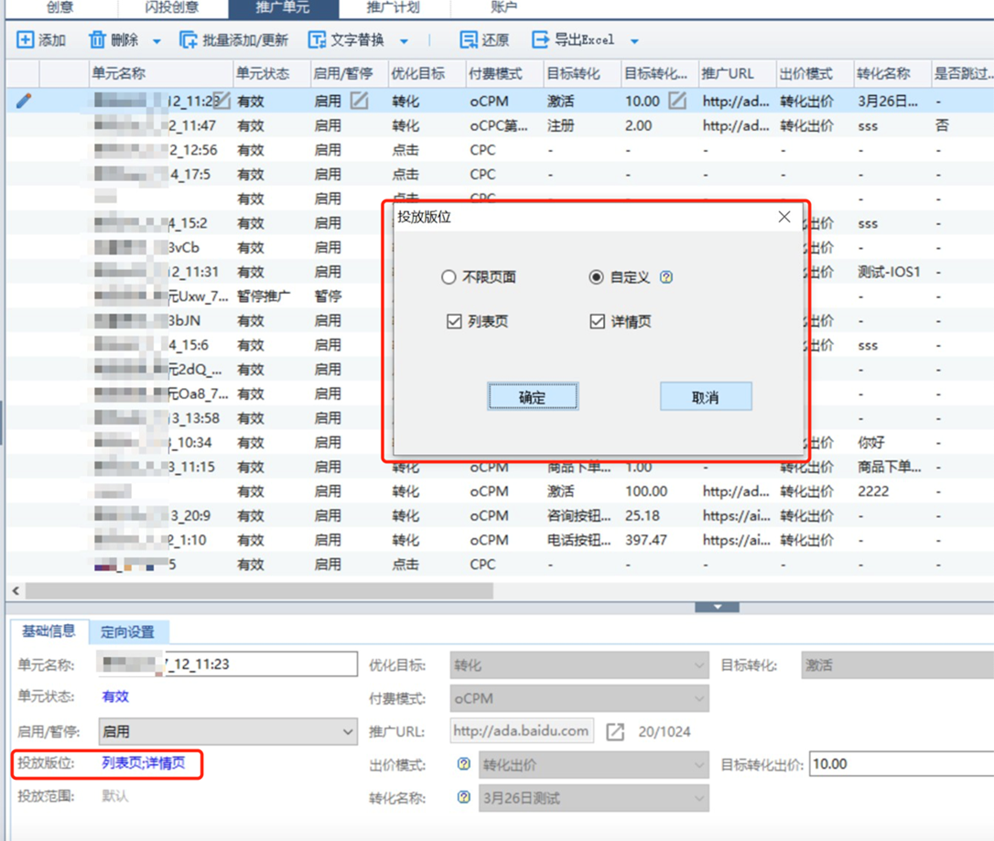This screenshot has height=841, width=994.
Task: Click the 文字替换 text replace icon
Action: 317,40
